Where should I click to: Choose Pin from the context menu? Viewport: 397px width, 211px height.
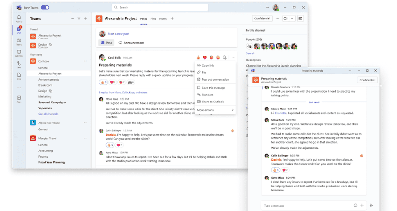[x=215, y=73]
